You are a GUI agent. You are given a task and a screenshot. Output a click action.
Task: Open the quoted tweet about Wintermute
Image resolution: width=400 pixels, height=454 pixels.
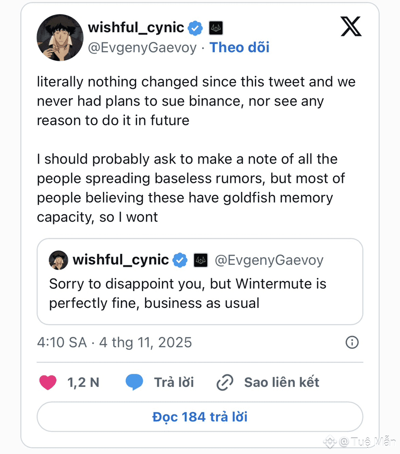click(x=200, y=293)
